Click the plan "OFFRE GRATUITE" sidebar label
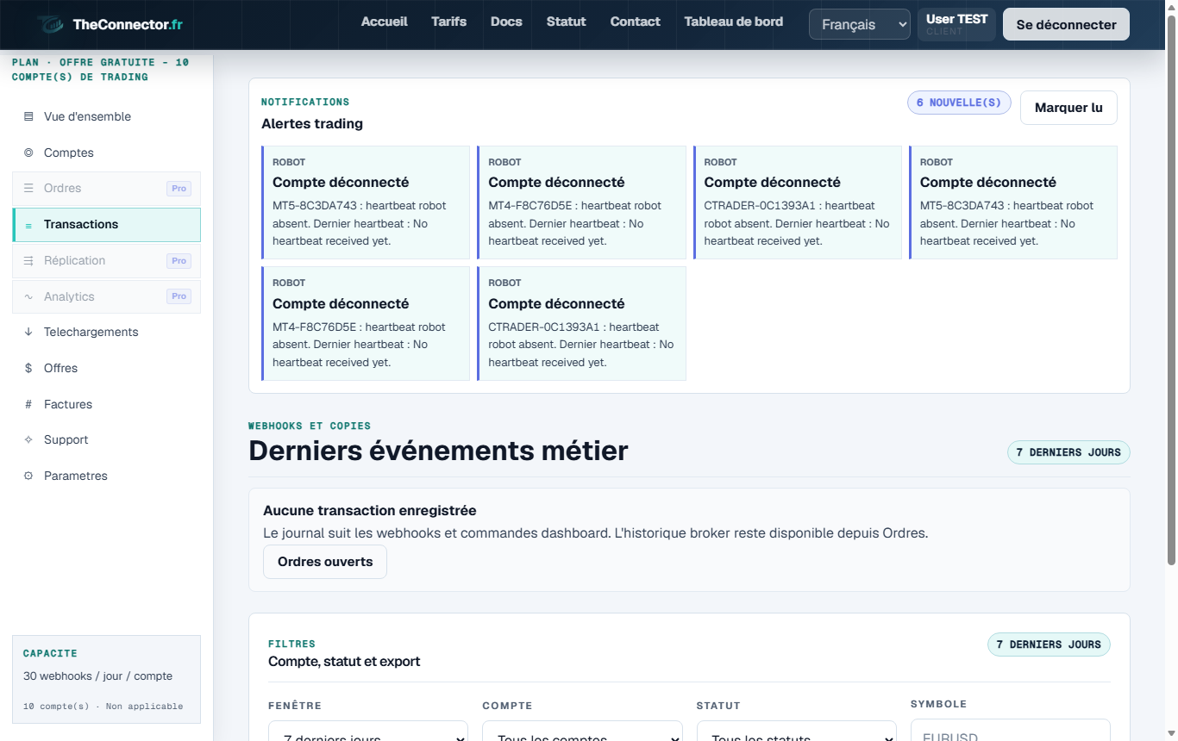The width and height of the screenshot is (1178, 741). click(x=100, y=70)
